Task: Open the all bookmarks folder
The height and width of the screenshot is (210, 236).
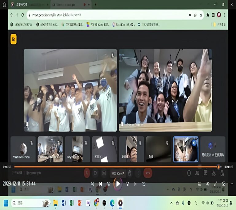Action: tap(220, 25)
